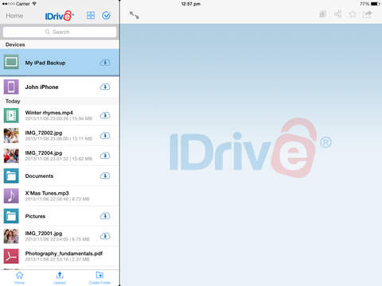Viewport: 382px width, 286px height.
Task: Tap the star favorite icon in top toolbar
Action: click(353, 14)
